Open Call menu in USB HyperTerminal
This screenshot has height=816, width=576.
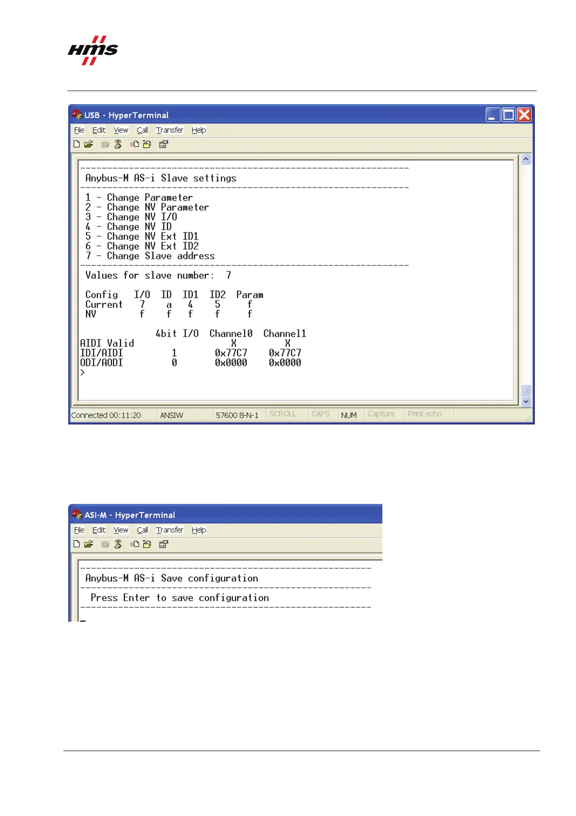coord(142,130)
